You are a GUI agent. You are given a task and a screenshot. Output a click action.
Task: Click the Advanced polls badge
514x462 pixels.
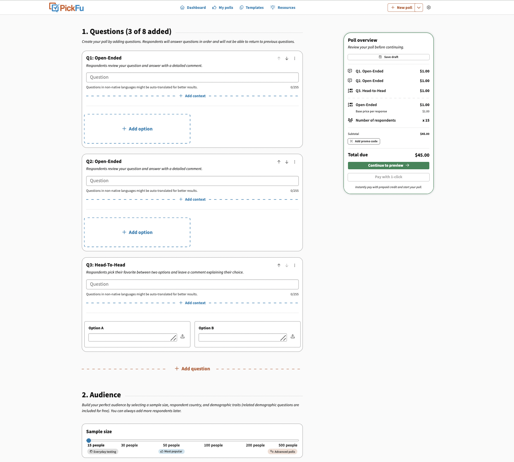[283, 452]
